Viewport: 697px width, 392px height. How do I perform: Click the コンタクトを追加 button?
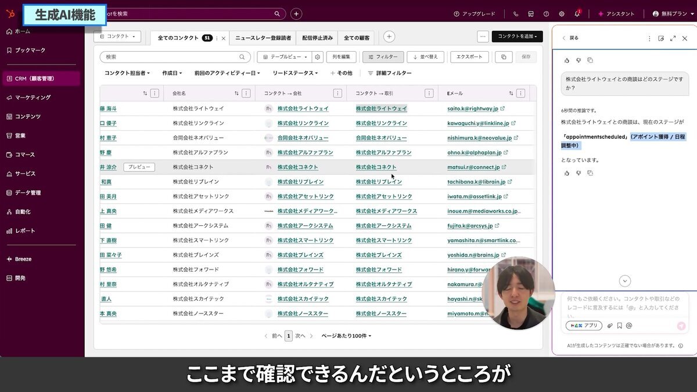click(517, 36)
